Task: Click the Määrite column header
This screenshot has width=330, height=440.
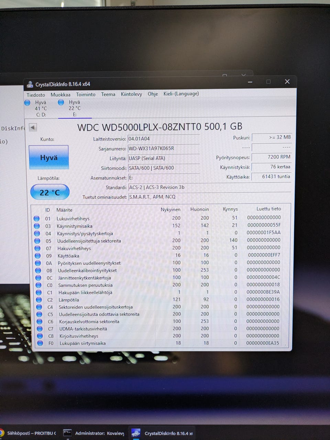Action: tap(64, 210)
